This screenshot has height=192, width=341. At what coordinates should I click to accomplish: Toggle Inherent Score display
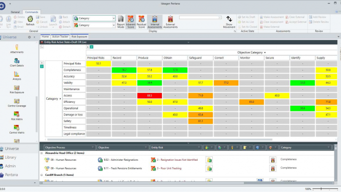(x=131, y=22)
